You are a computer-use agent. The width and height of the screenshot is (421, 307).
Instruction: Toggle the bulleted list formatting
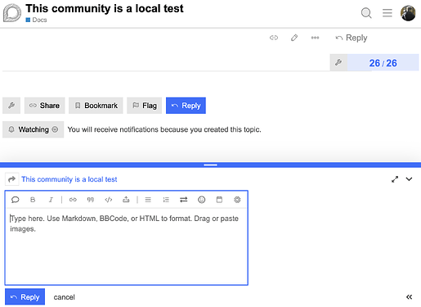point(148,200)
